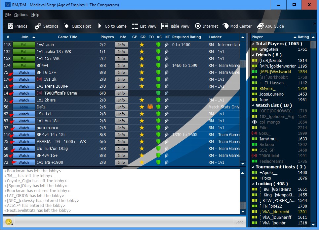Collapse the Looking group

click(253, 184)
